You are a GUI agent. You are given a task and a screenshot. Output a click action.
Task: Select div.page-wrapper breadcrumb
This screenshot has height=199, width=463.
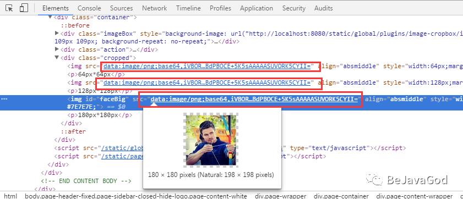(x=281, y=196)
